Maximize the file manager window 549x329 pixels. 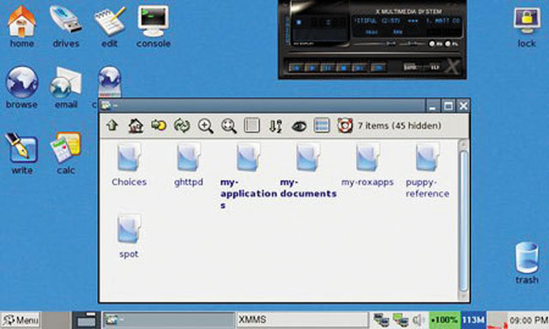click(x=449, y=106)
